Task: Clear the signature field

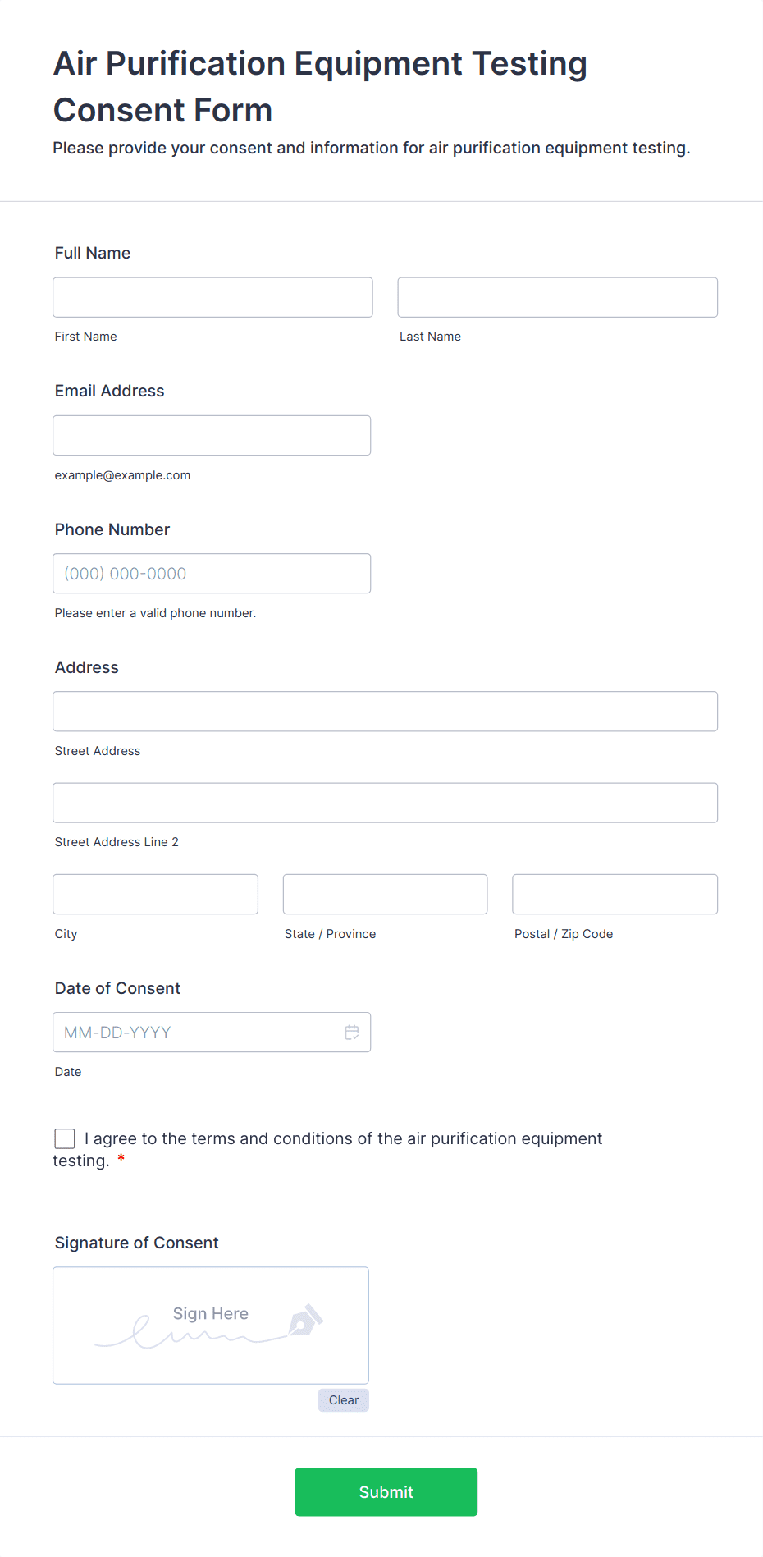Action: pos(343,1400)
